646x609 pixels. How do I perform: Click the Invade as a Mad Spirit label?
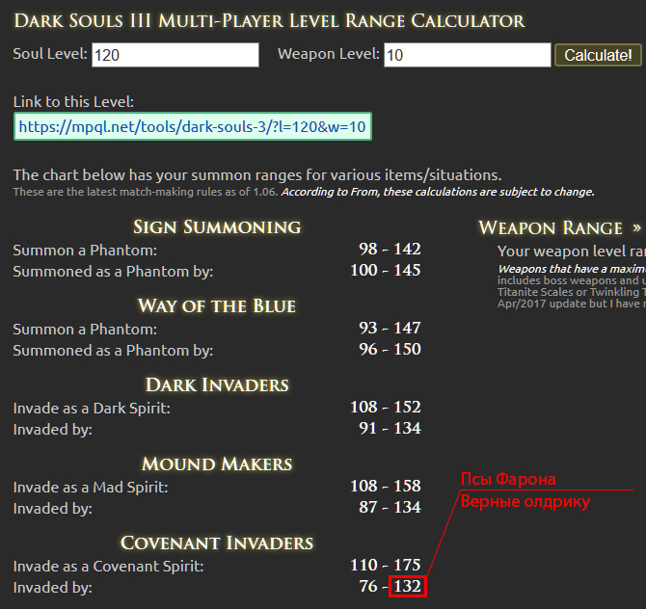(x=91, y=488)
